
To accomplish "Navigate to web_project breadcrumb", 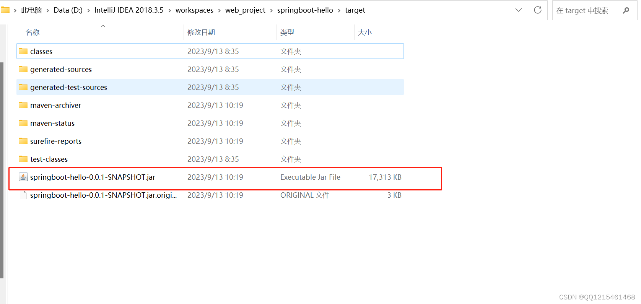I will pos(245,10).
